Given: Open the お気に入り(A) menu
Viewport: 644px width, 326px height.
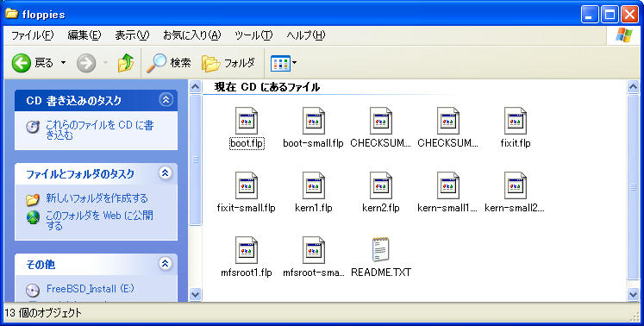Looking at the screenshot, I should tap(191, 35).
